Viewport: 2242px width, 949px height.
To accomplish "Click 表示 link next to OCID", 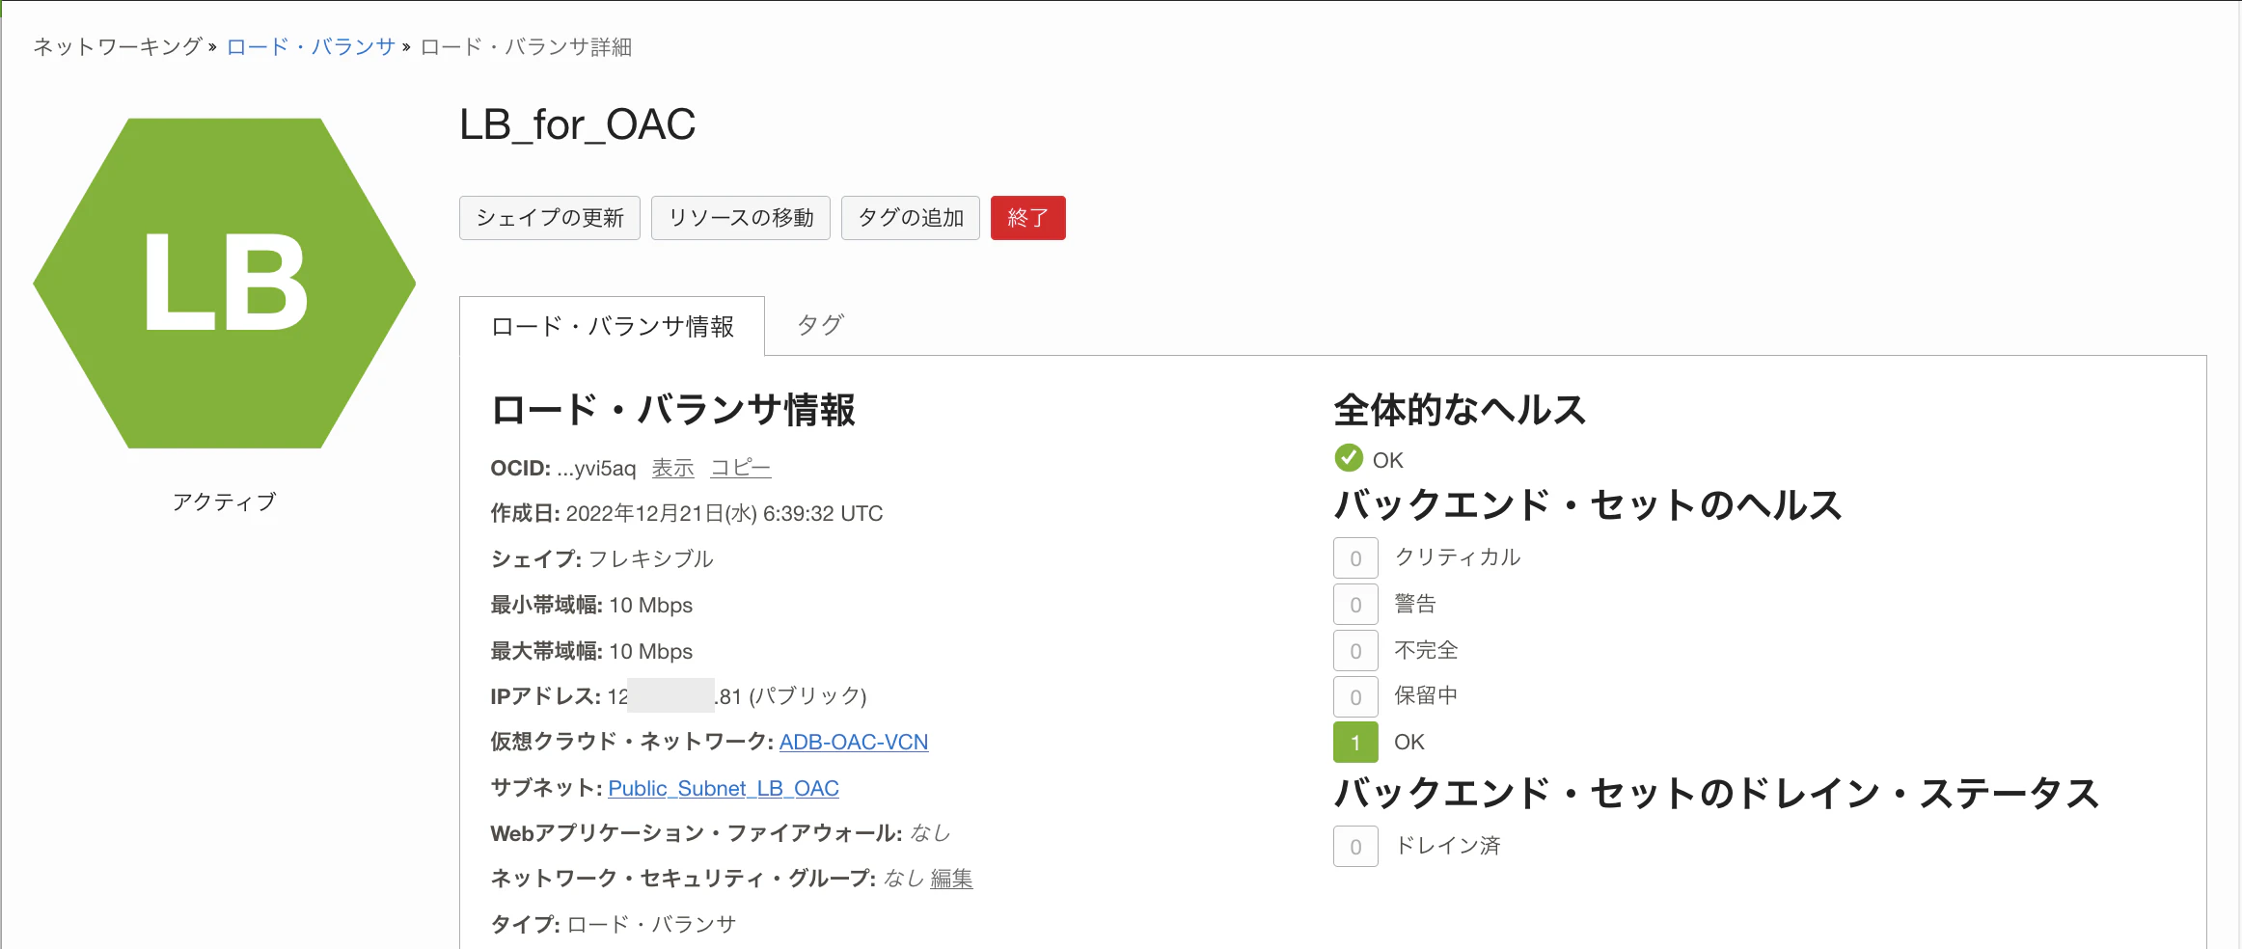I will pyautogui.click(x=673, y=468).
